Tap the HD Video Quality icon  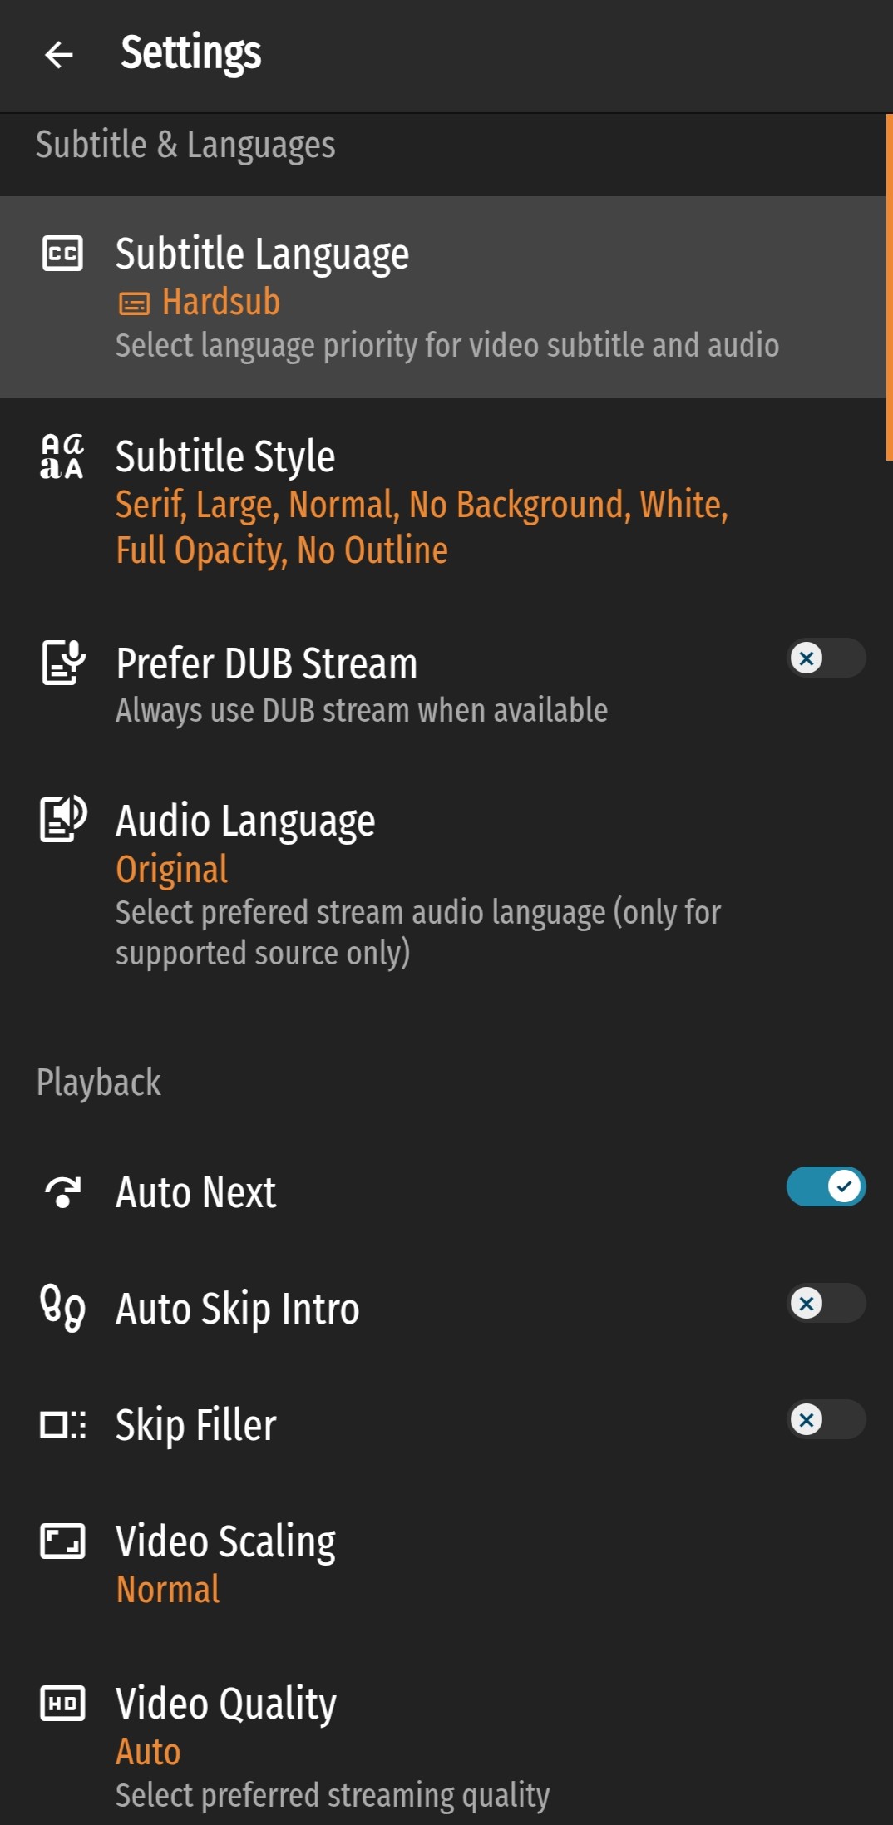point(63,1703)
